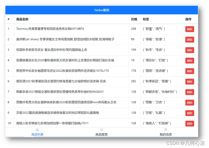The width and height of the screenshot is (209, 148).
Task: Click the tags ["舒适", "透气"]
Action: (154, 29)
